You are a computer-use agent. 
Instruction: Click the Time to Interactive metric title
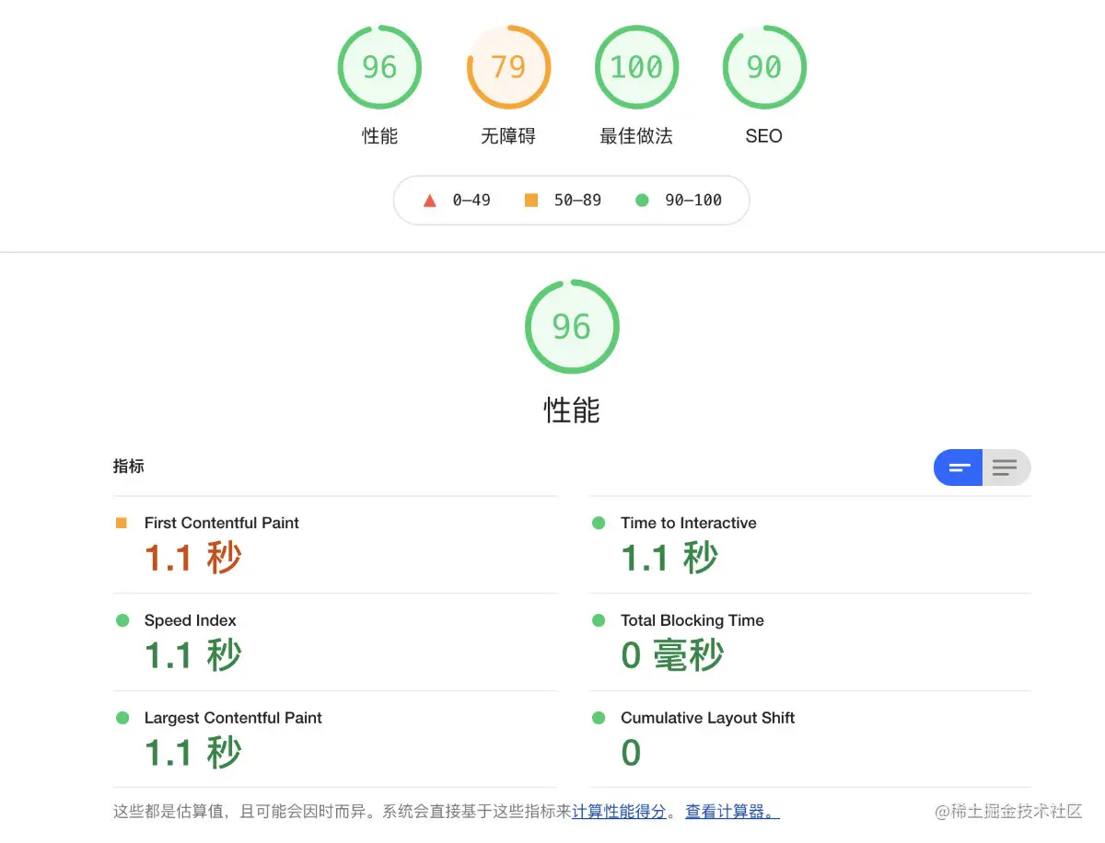(x=689, y=523)
